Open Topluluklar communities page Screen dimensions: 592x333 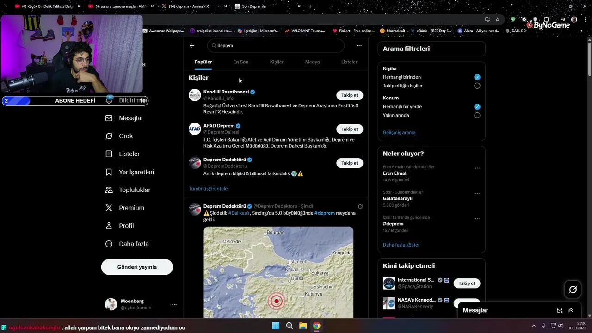(x=128, y=190)
